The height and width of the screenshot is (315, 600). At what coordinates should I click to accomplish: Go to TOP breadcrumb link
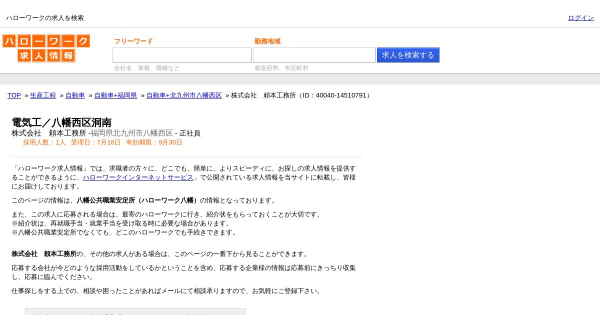click(x=14, y=95)
